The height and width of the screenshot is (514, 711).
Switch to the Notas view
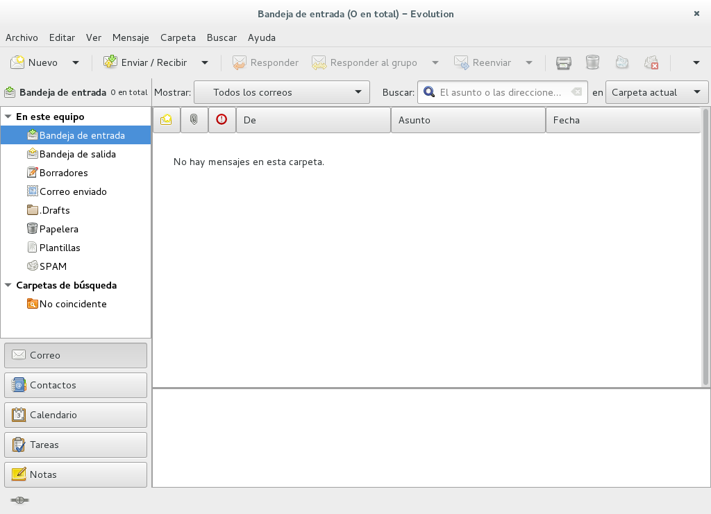pyautogui.click(x=76, y=474)
